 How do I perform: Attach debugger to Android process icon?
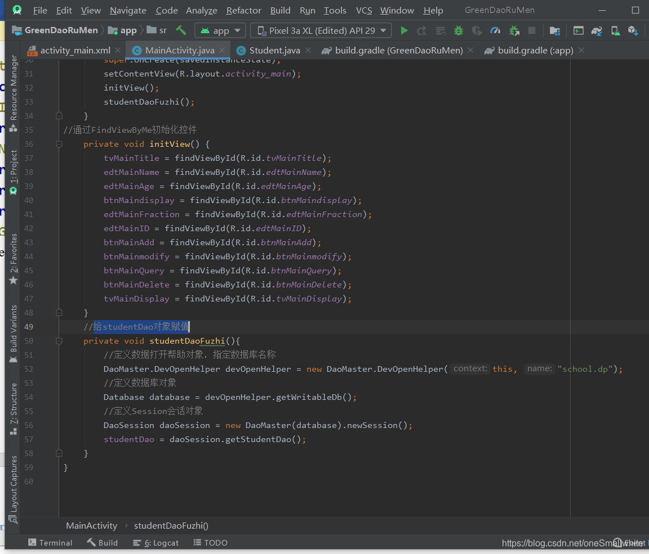point(514,30)
